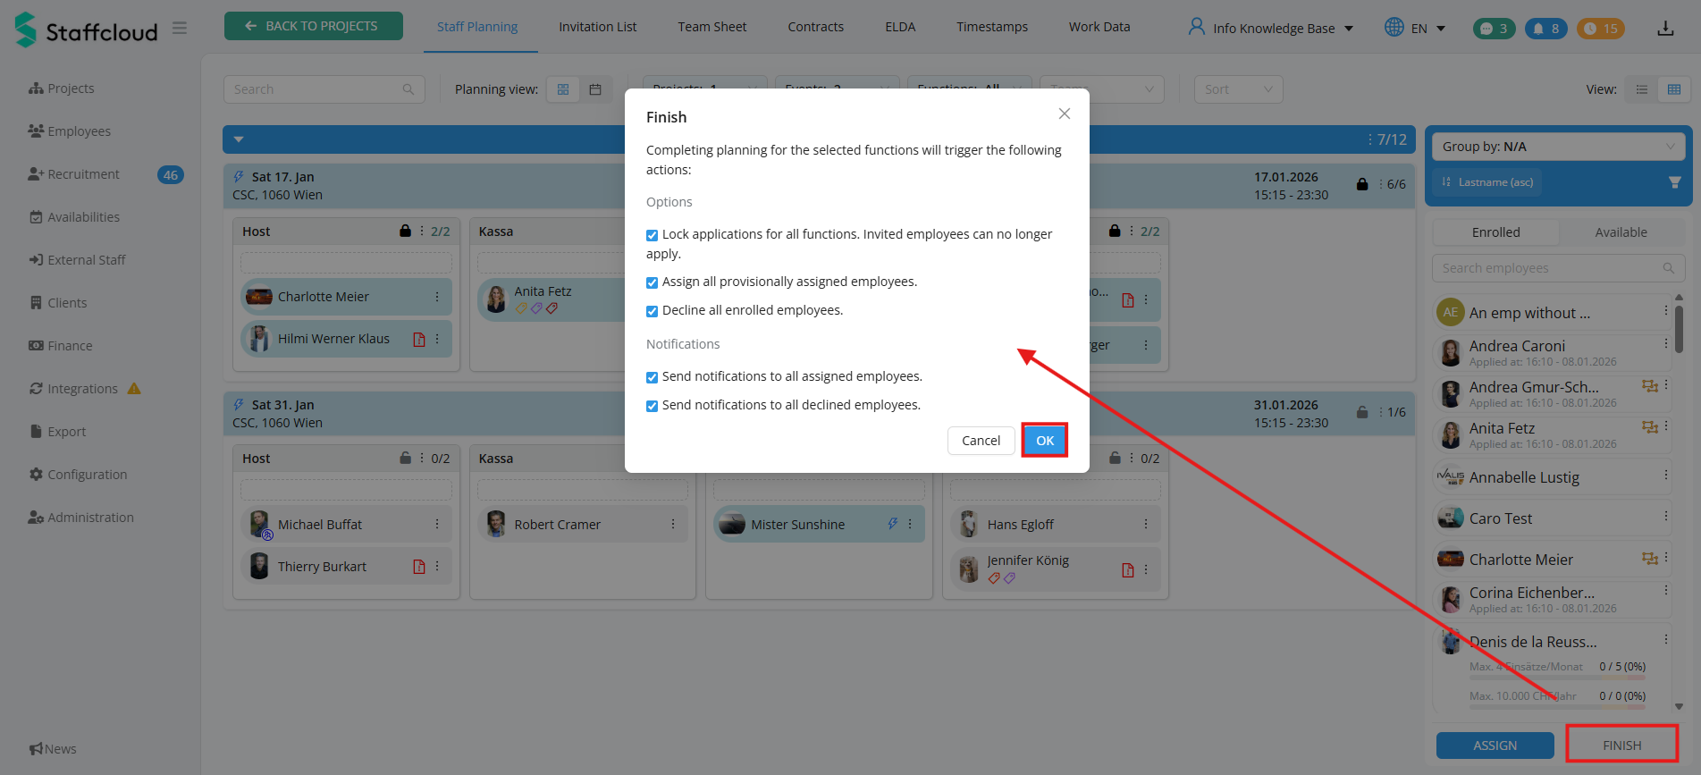Uncheck Decline all enrolled employees

pos(652,311)
